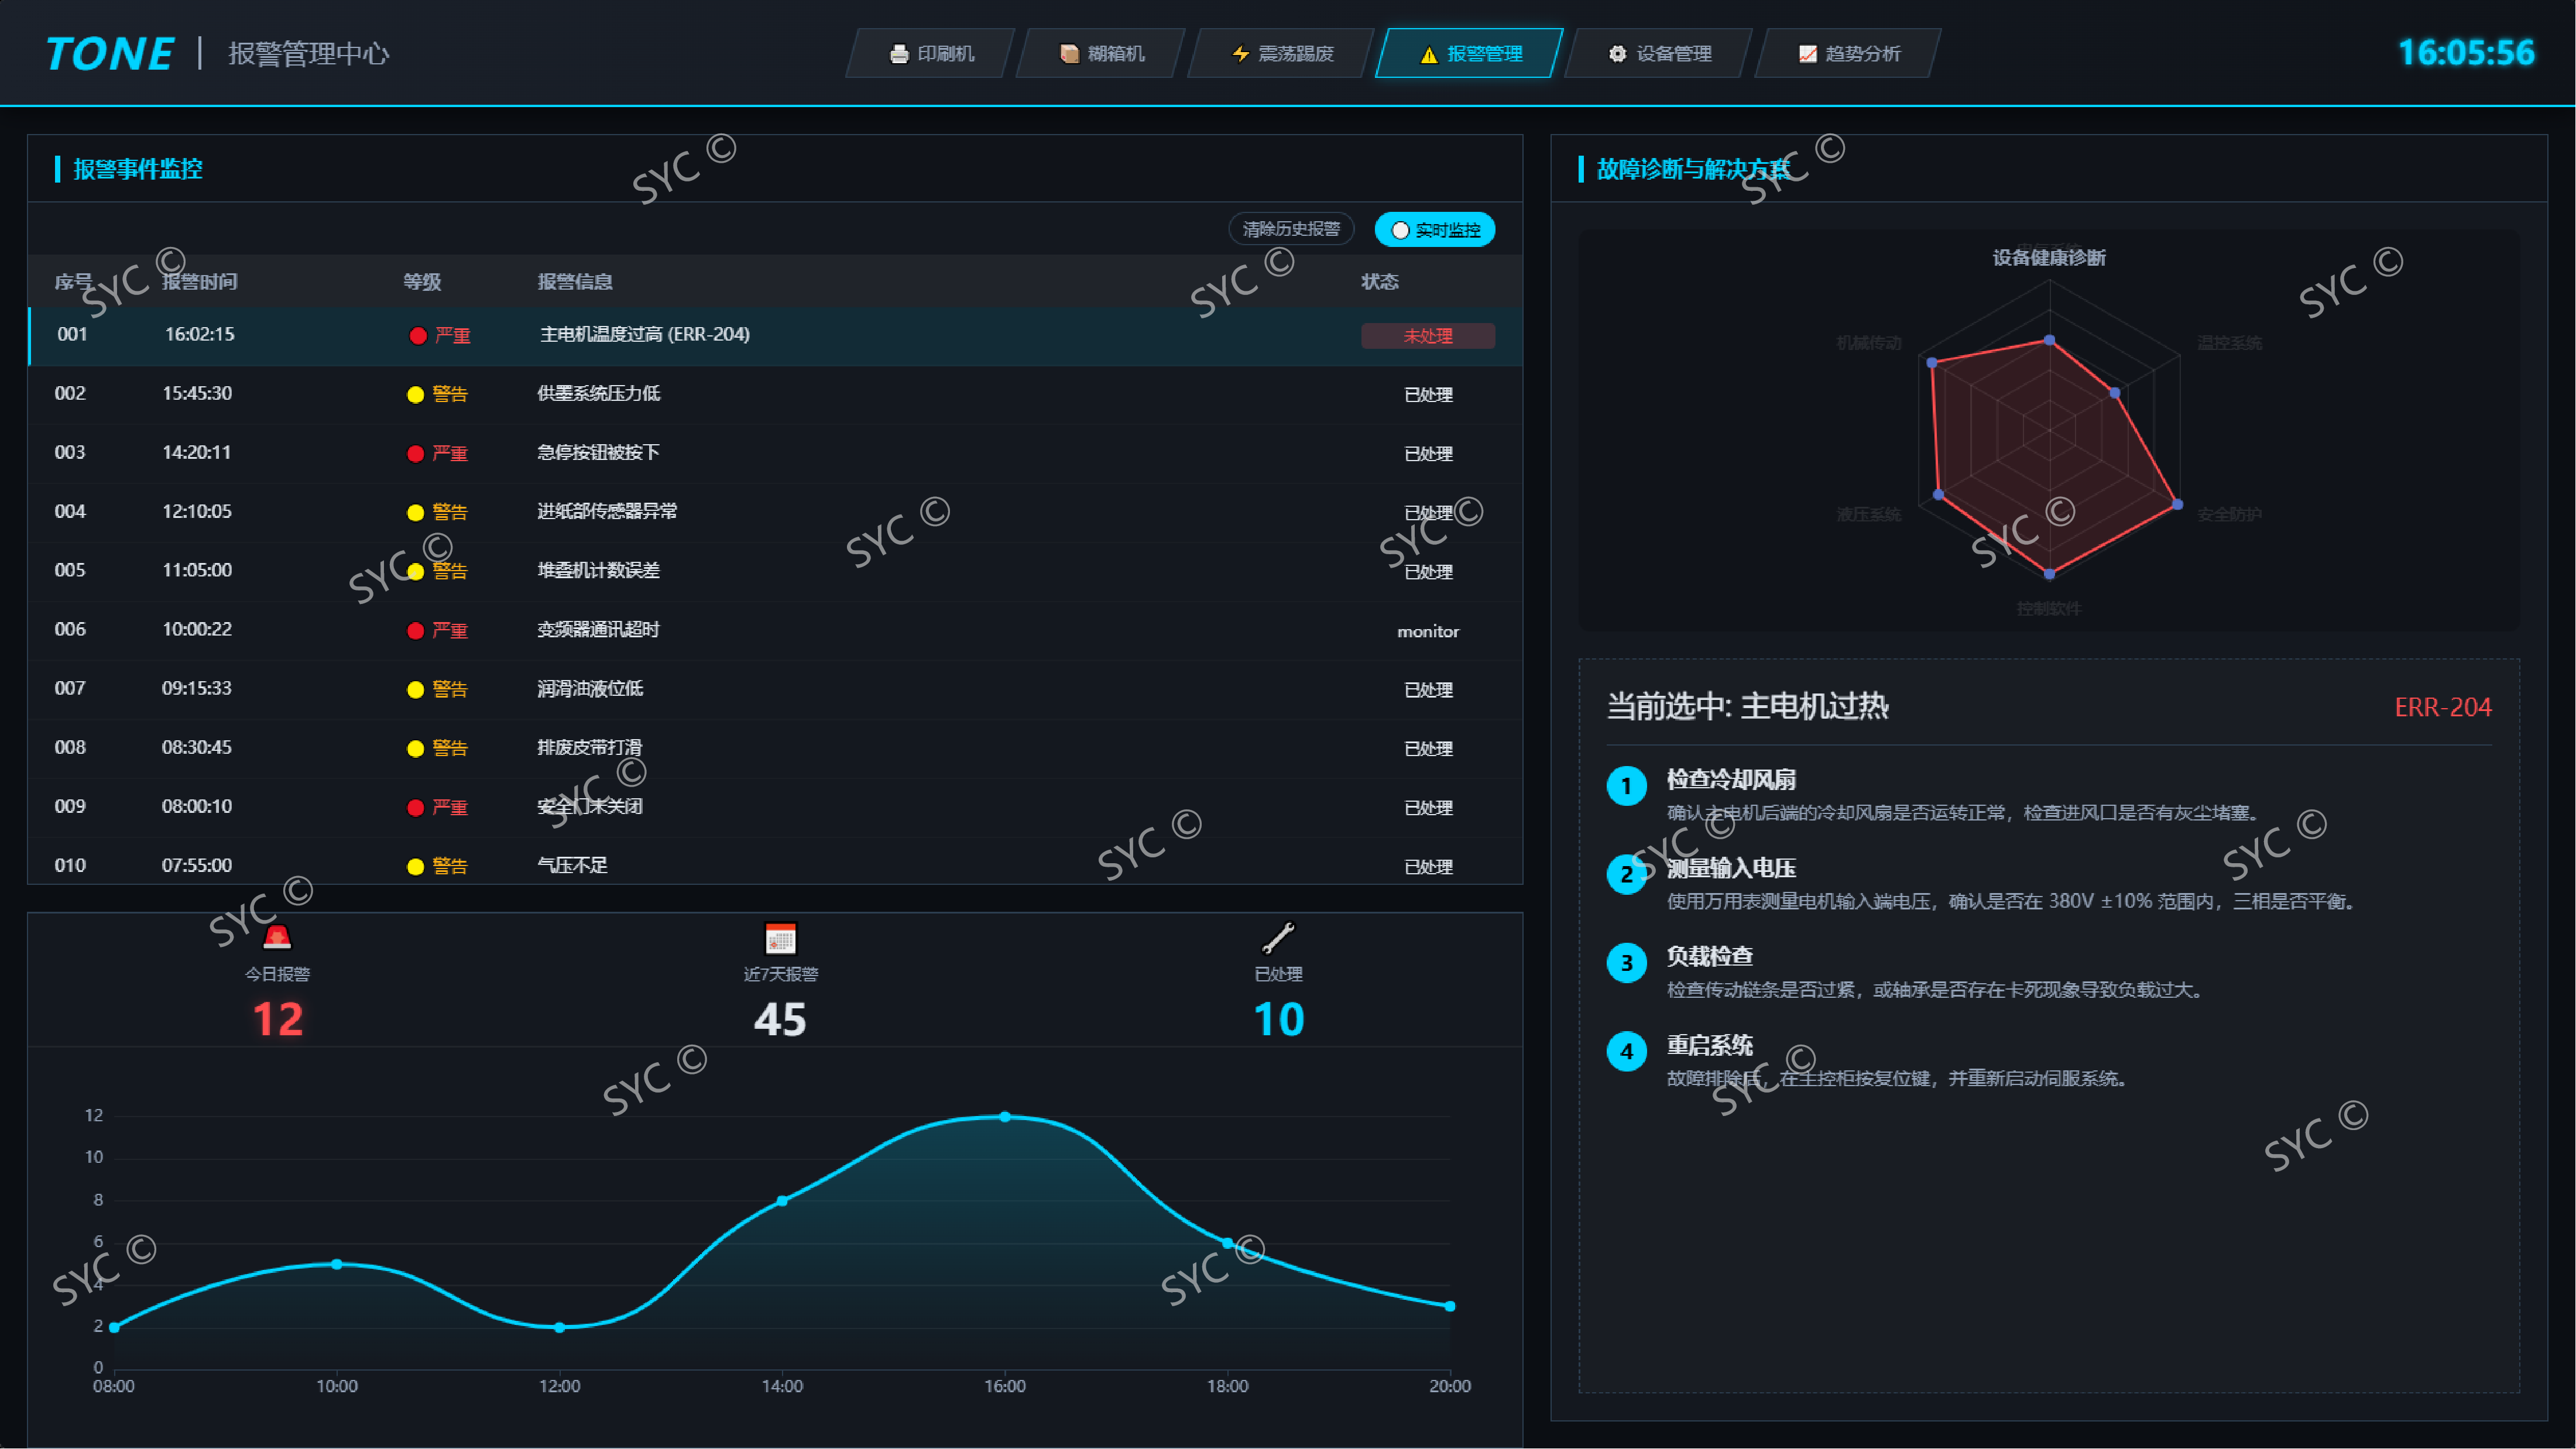Viewport: 2576px width, 1449px height.
Task: Toggle the 实时监控 switch
Action: 1434,230
